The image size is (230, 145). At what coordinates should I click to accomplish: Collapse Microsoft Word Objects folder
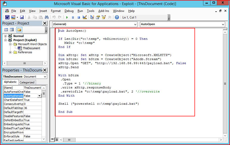tap(10, 44)
